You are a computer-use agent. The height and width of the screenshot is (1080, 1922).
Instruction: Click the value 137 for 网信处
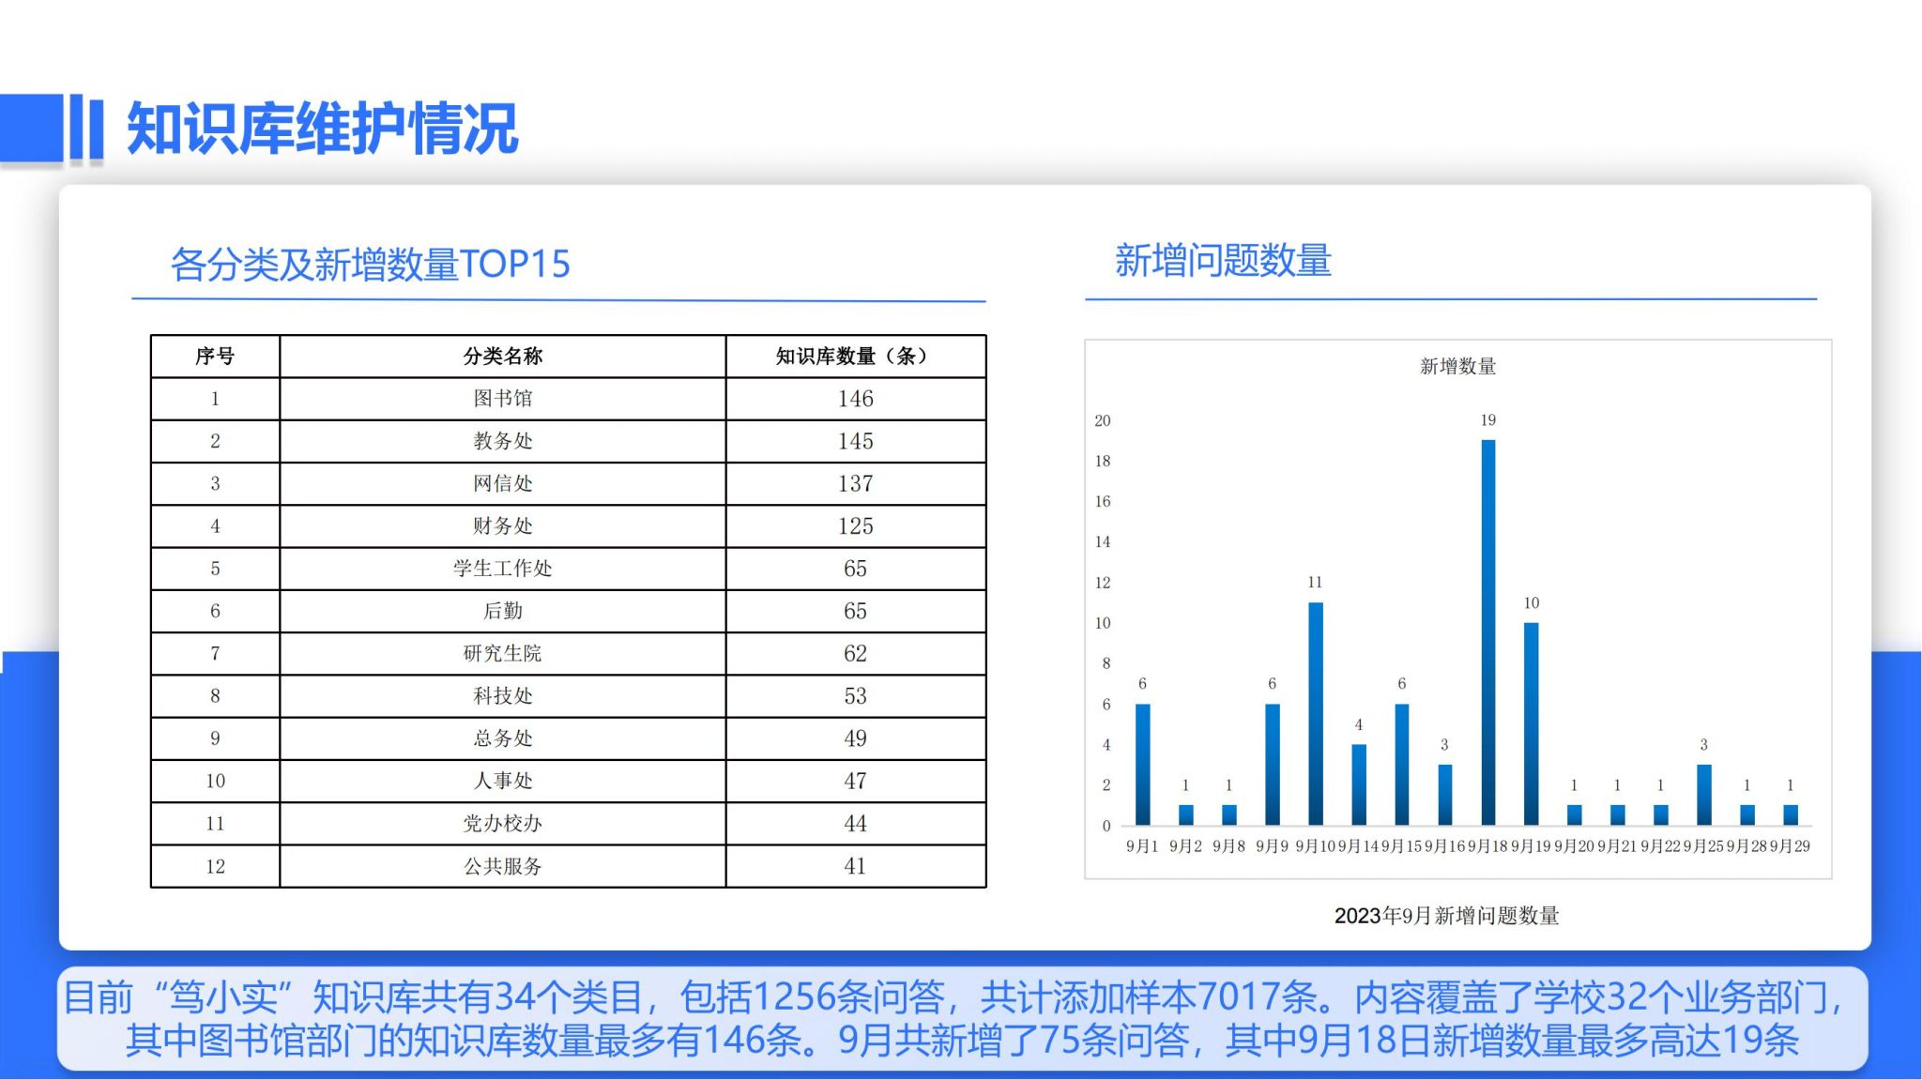855,483
